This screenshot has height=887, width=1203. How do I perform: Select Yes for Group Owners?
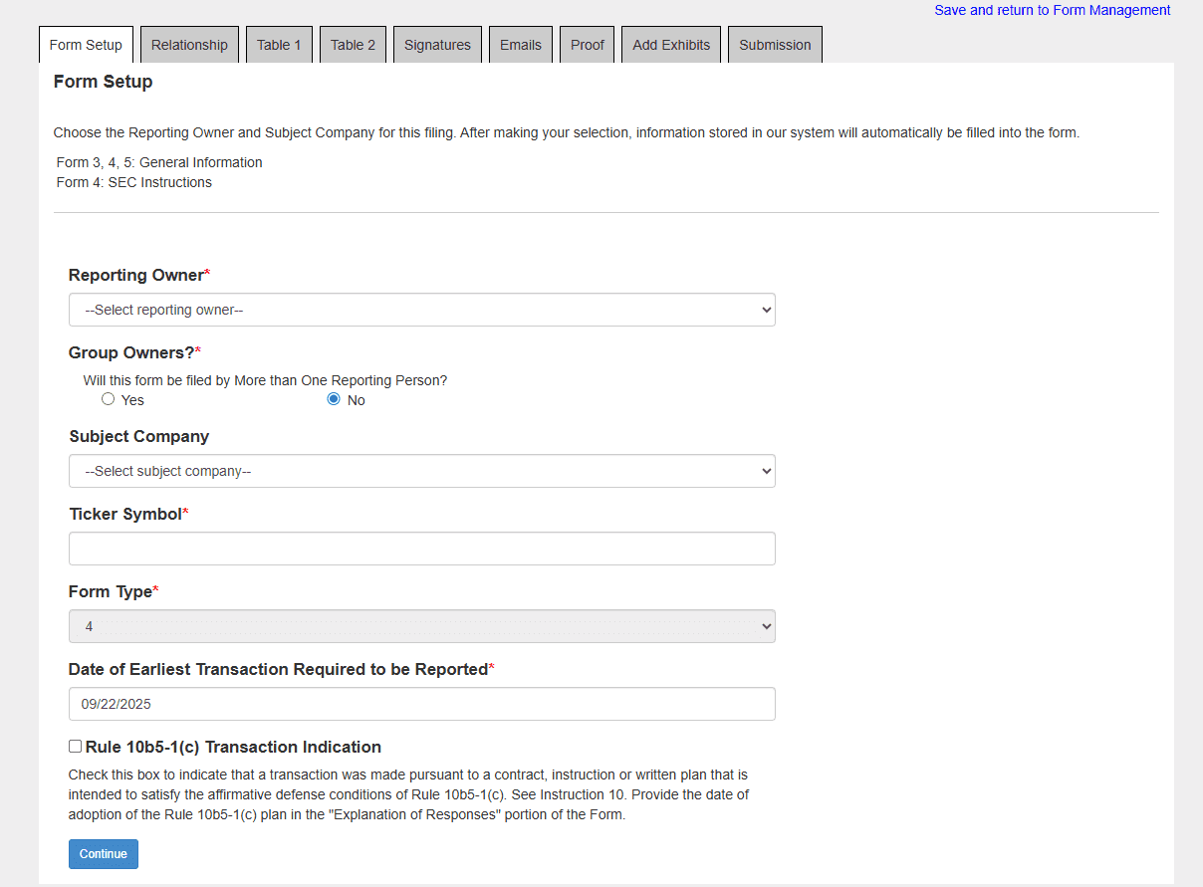click(x=109, y=399)
